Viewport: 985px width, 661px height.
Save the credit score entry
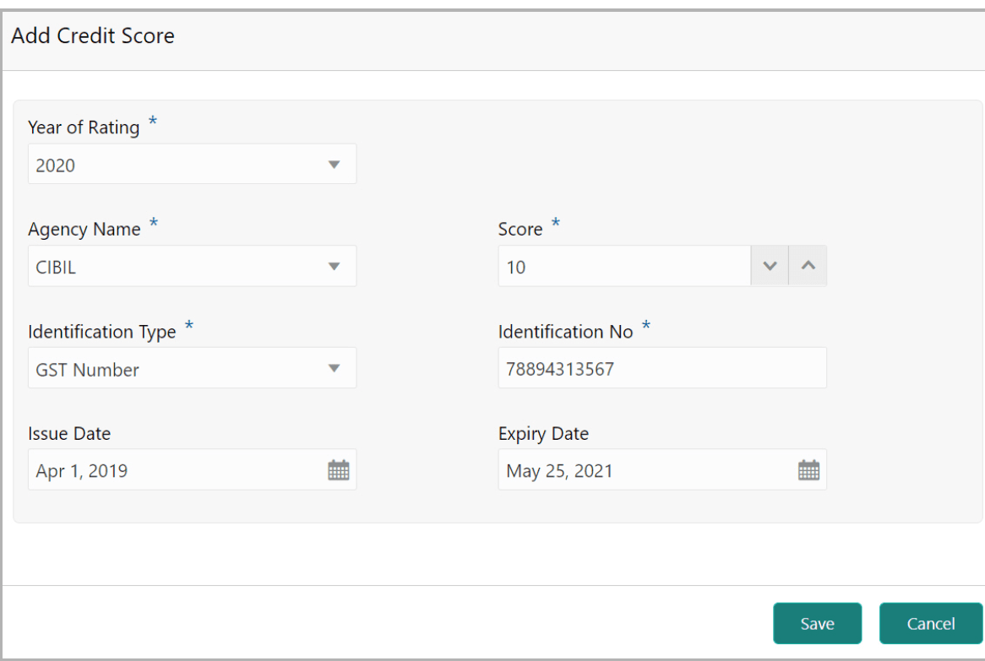pos(816,623)
